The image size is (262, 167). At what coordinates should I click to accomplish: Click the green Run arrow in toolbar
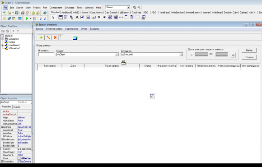[x=27, y=19]
